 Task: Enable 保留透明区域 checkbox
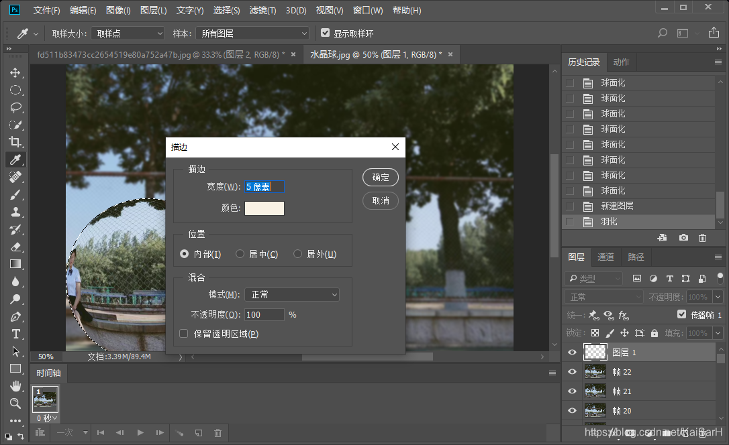[x=184, y=334]
